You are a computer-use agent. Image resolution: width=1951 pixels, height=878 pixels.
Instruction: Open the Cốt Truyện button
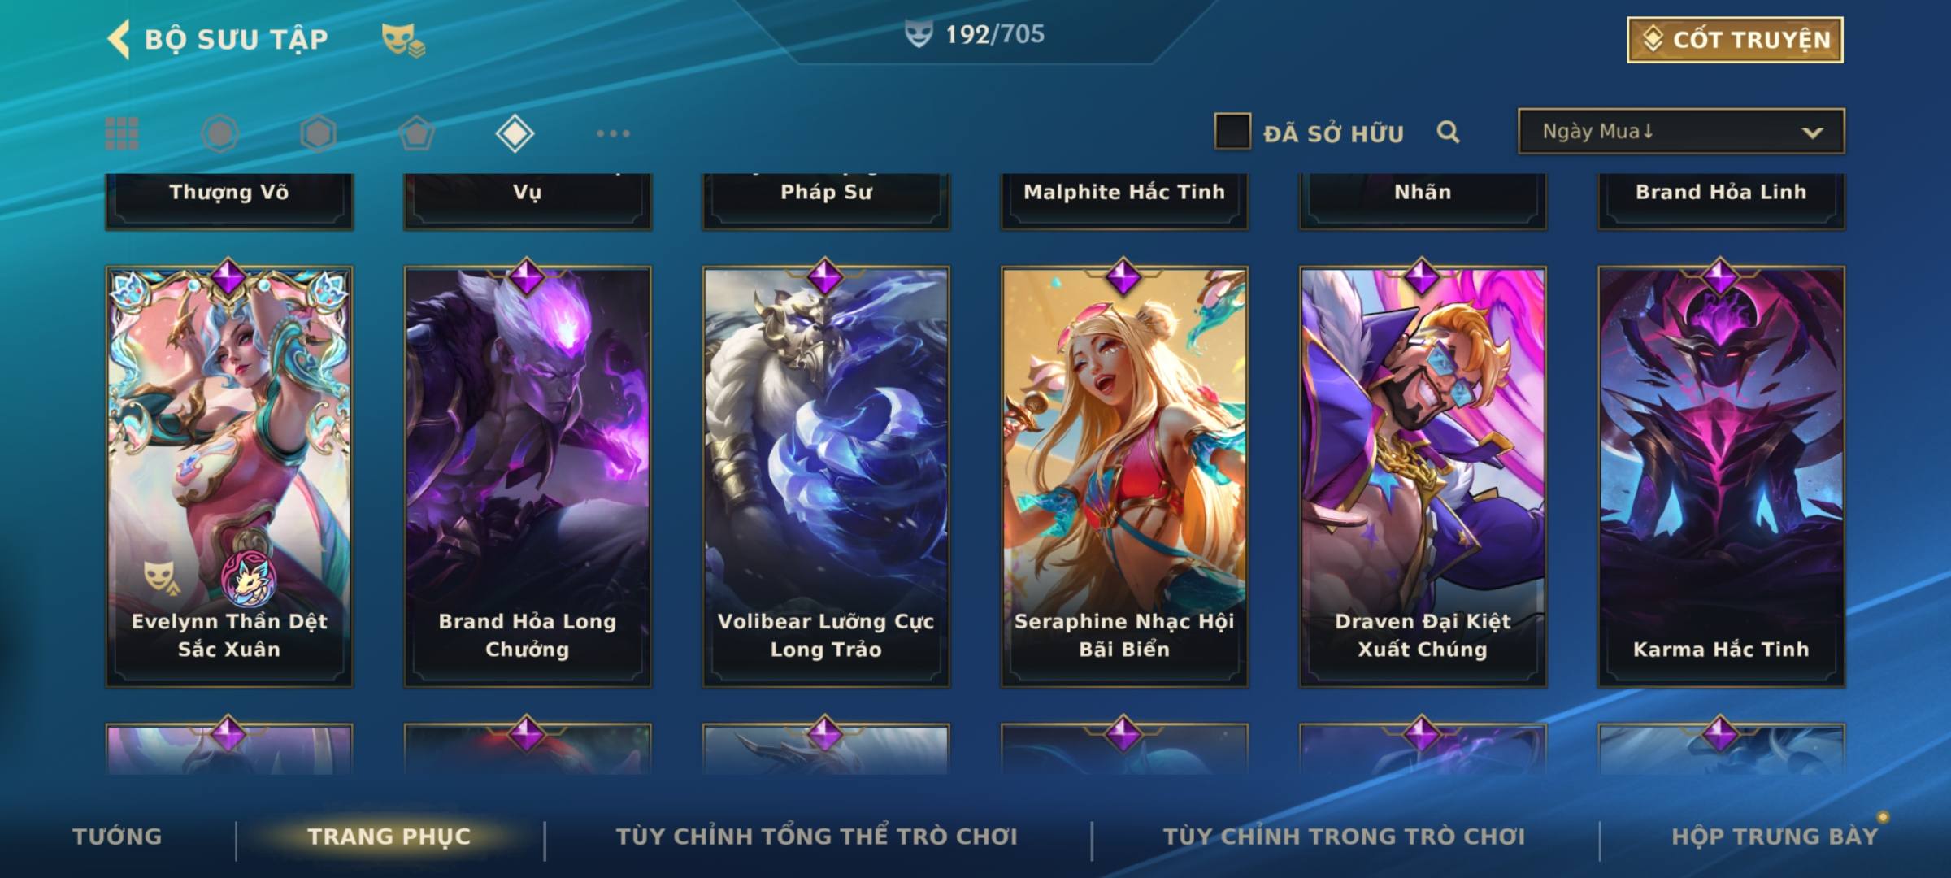click(1735, 39)
